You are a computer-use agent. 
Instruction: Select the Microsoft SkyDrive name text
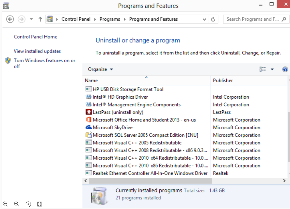click(x=113, y=127)
